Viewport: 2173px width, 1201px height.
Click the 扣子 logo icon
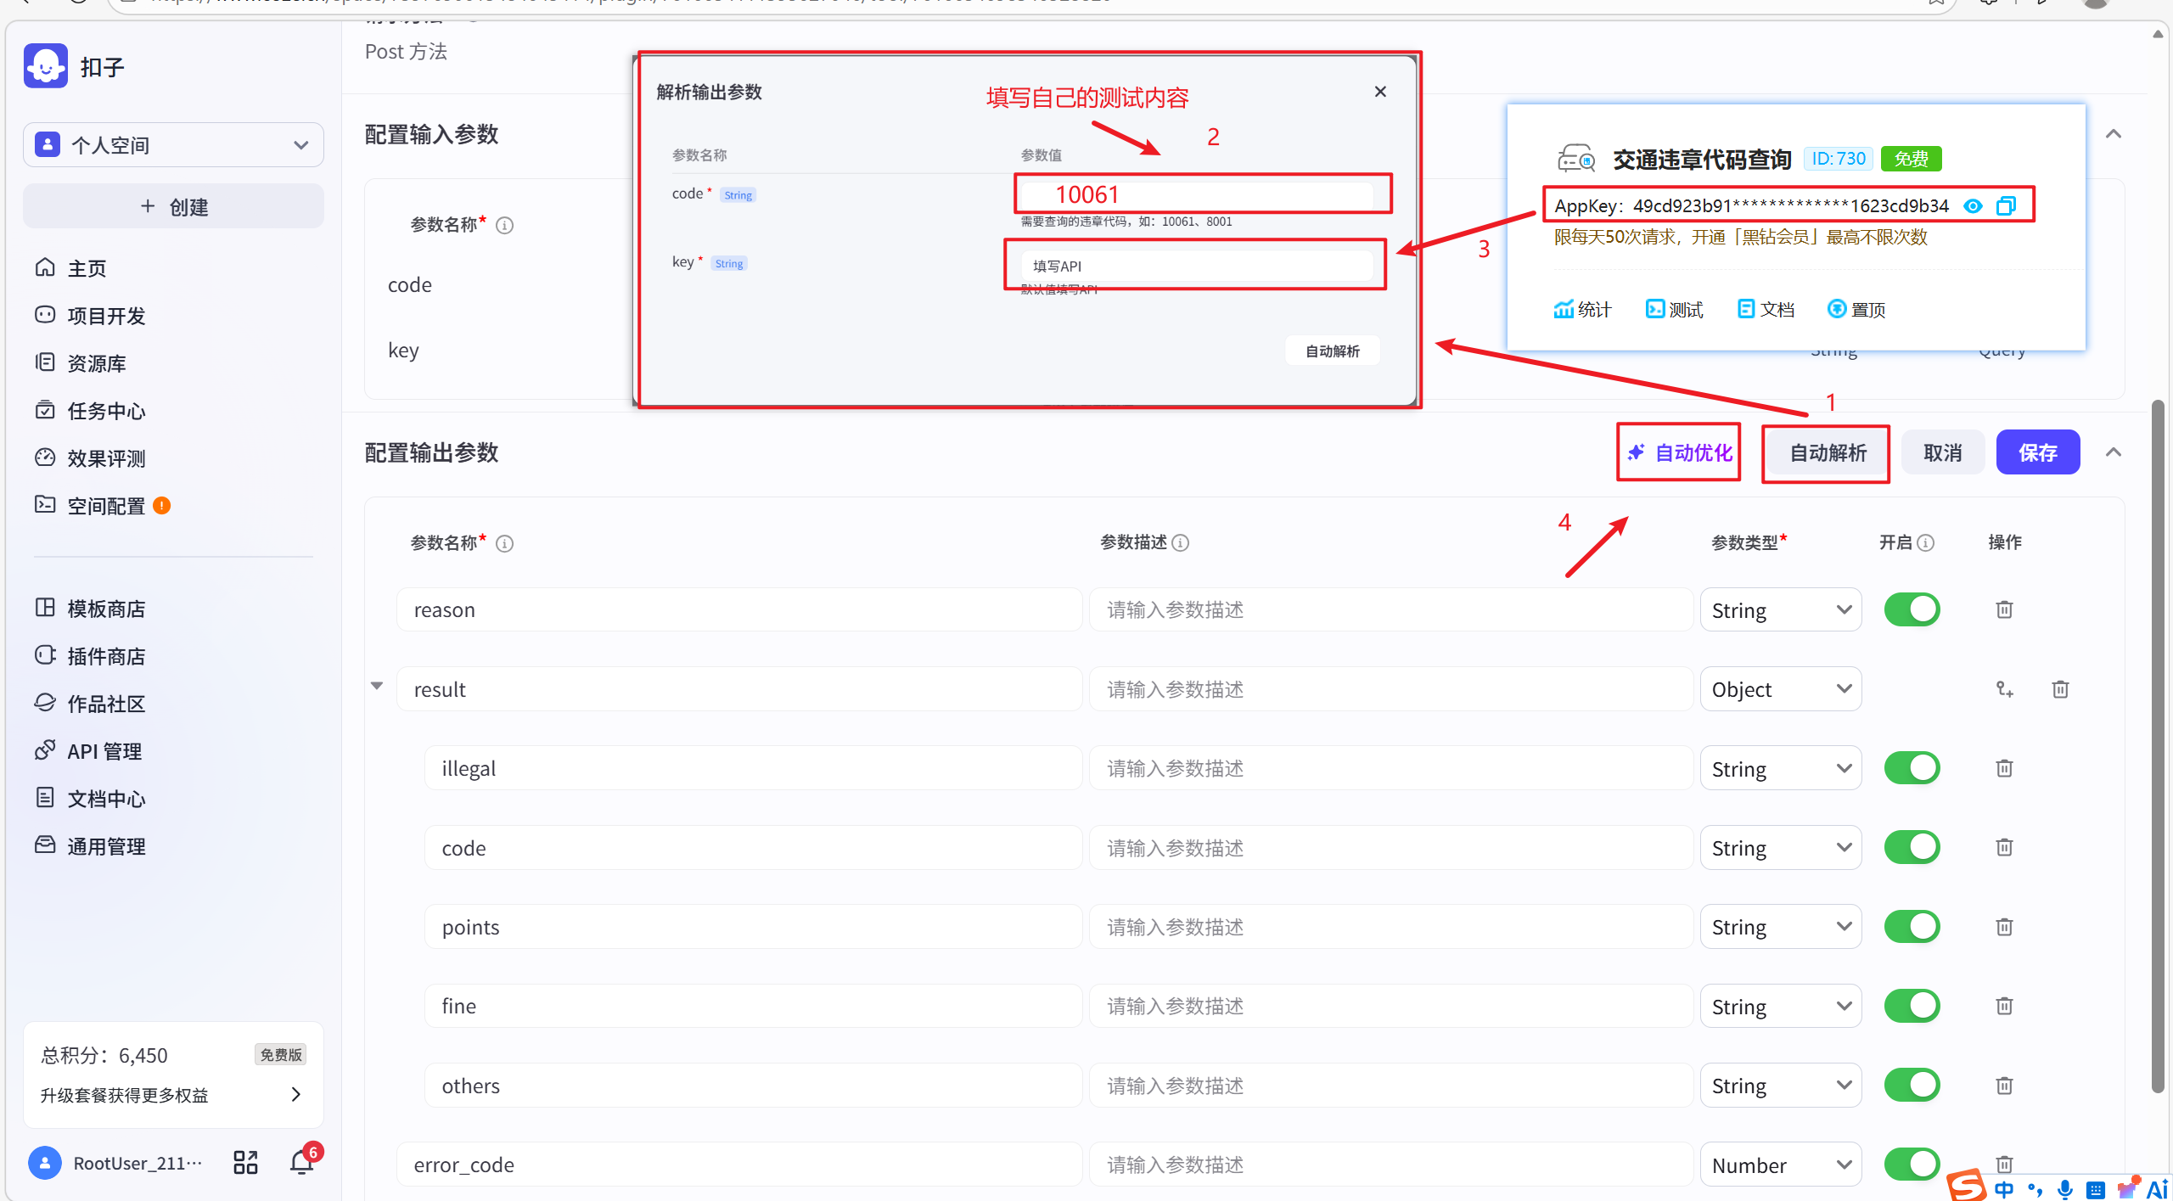point(46,66)
